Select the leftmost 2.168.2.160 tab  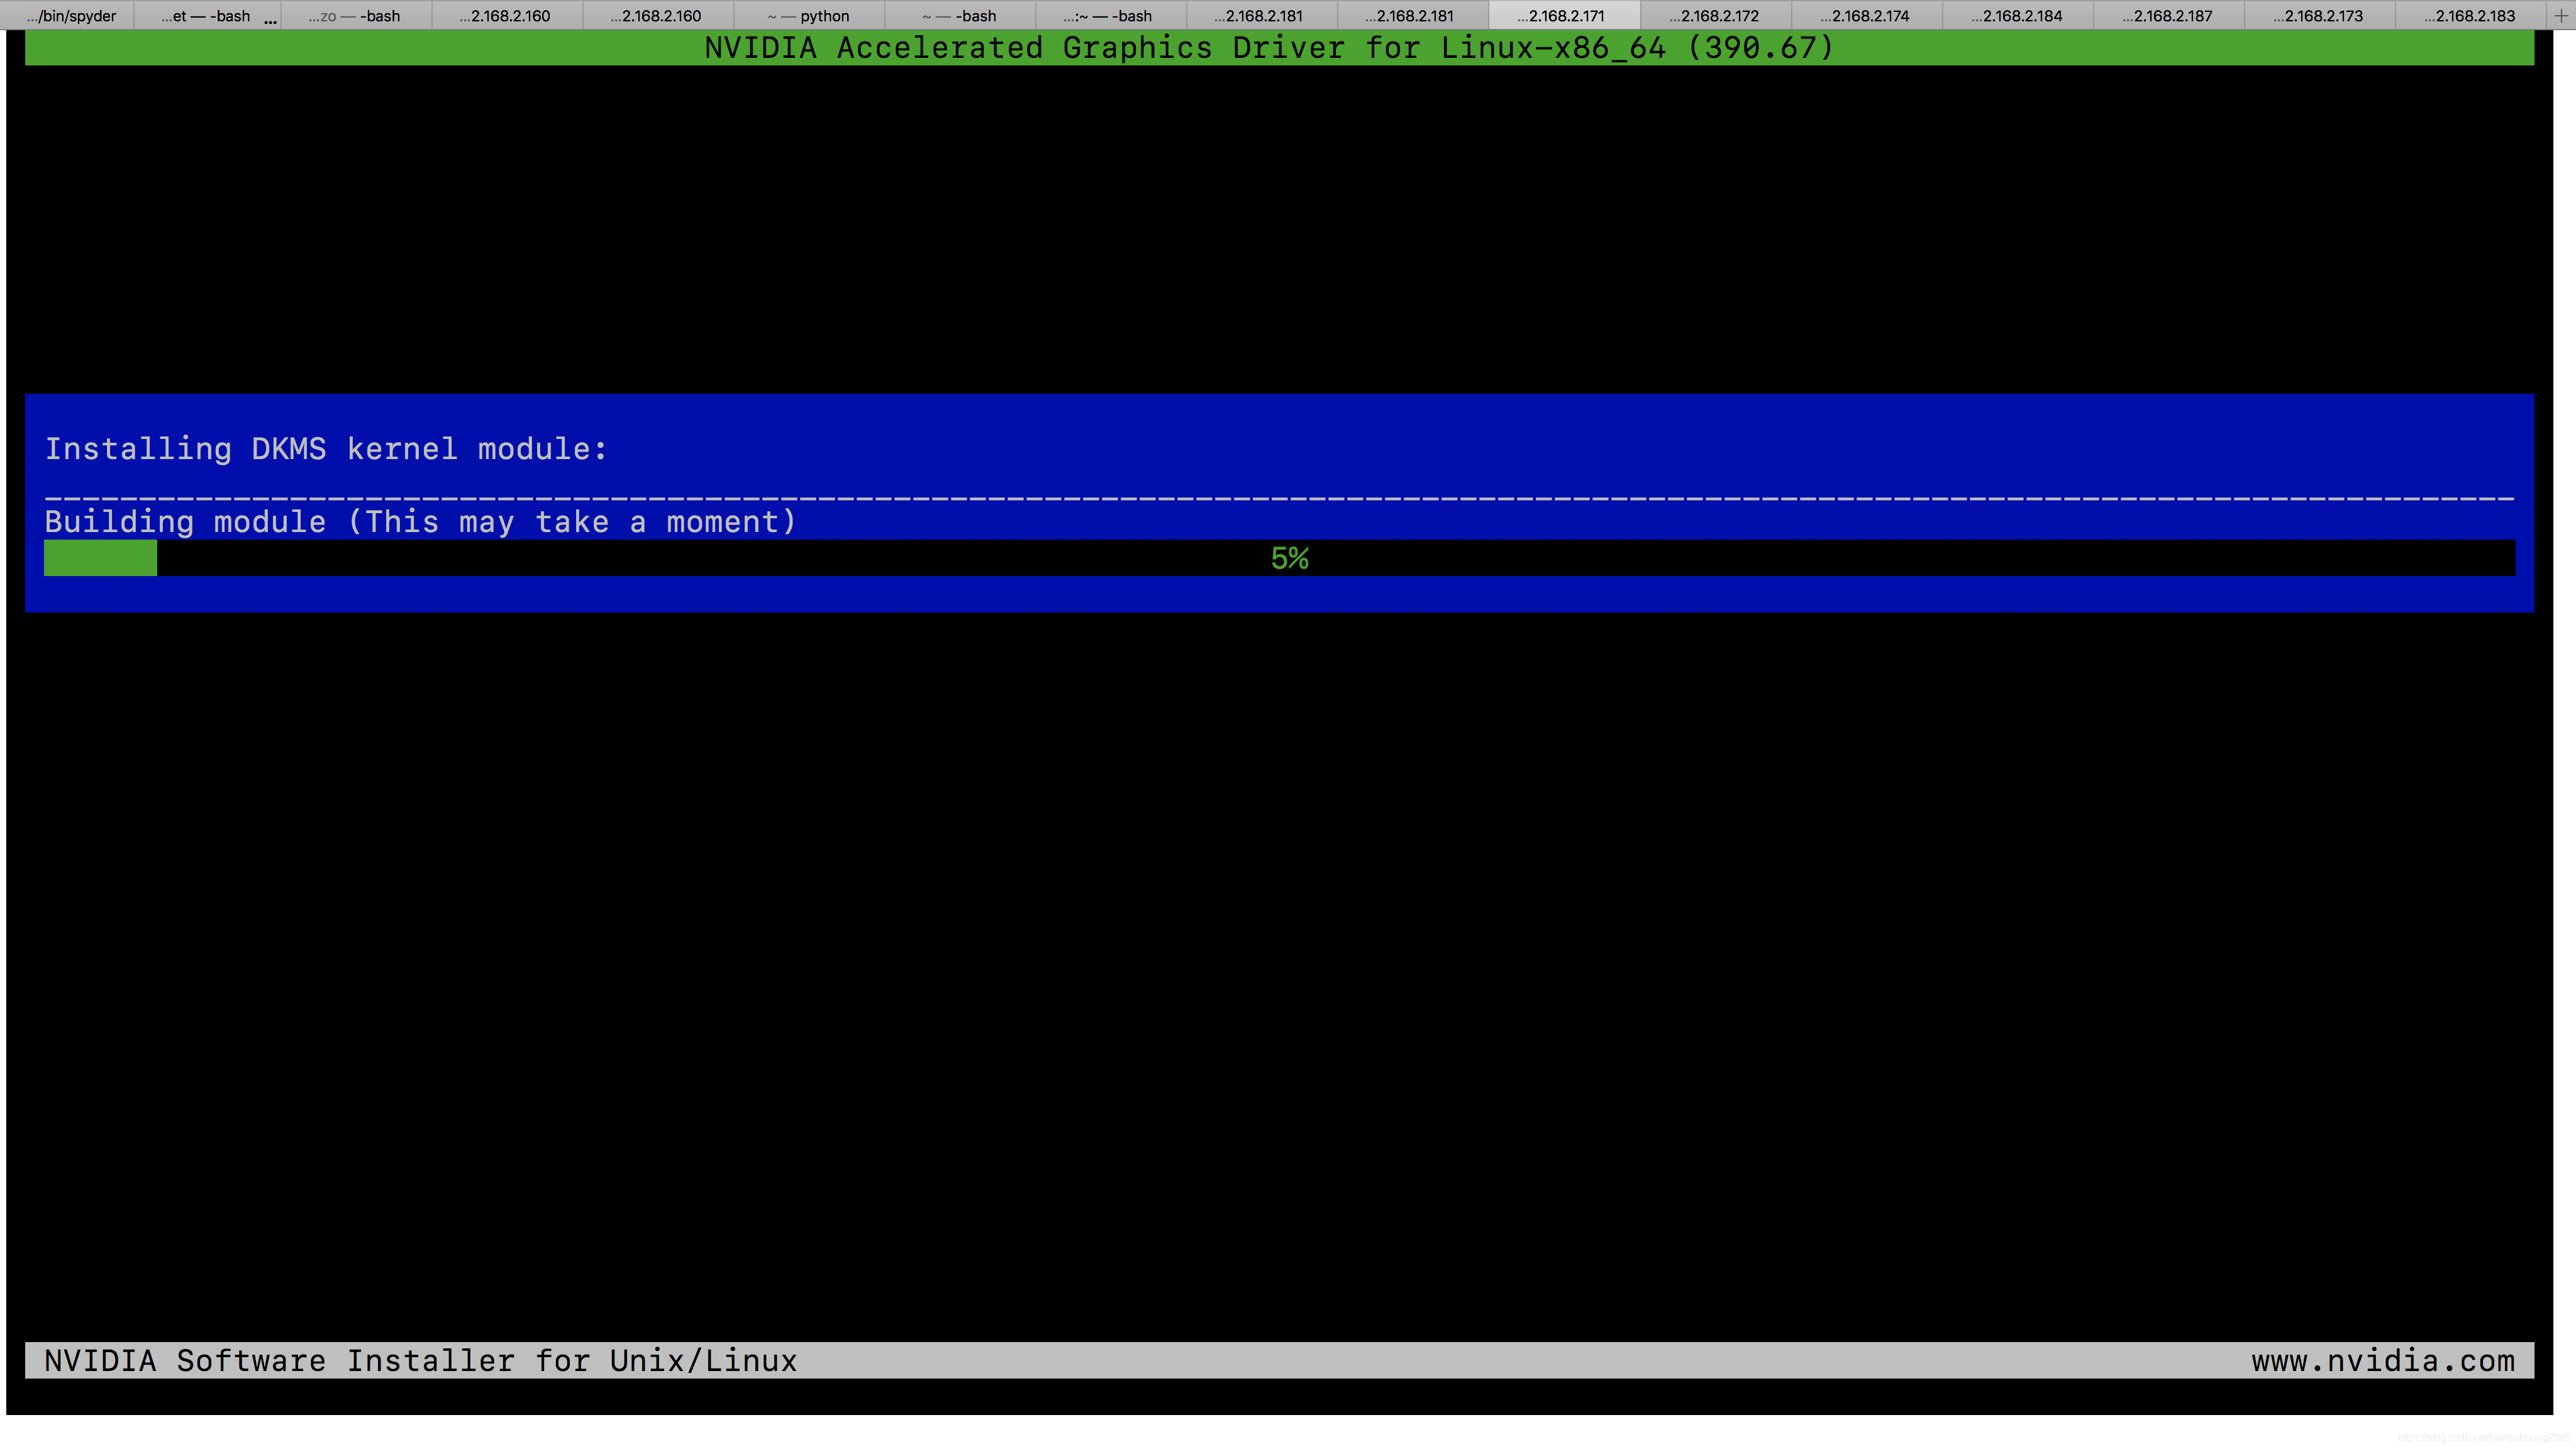click(x=506, y=16)
